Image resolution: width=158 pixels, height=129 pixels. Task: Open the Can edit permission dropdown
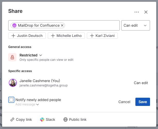(x=135, y=25)
